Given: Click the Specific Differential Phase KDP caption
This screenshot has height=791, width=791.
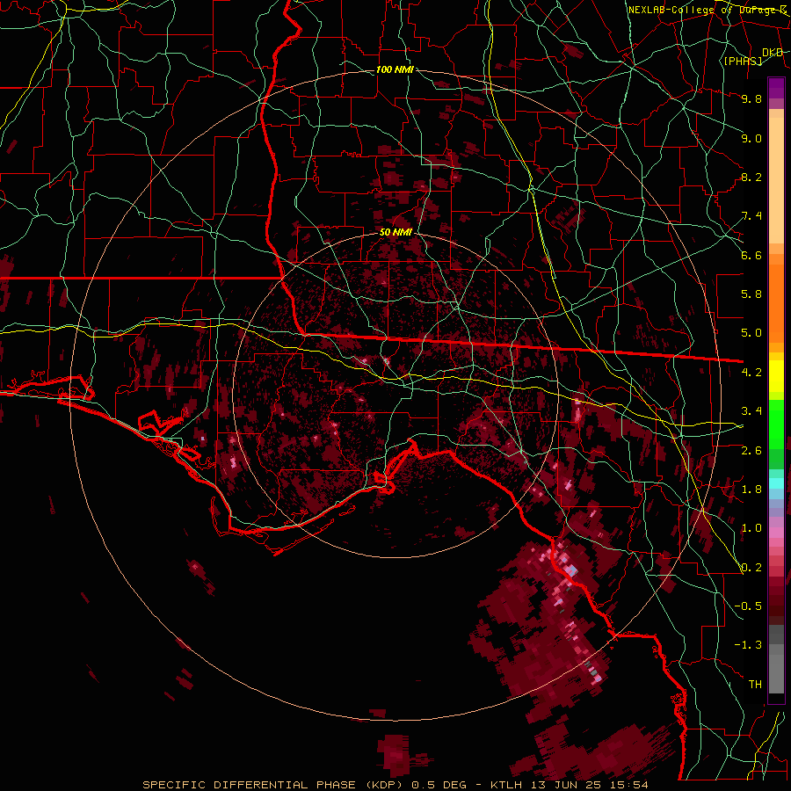Looking at the screenshot, I should pos(395,785).
